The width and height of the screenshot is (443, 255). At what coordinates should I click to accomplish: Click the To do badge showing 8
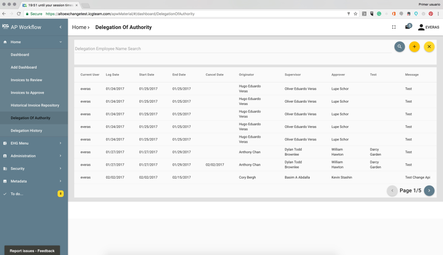pyautogui.click(x=60, y=194)
